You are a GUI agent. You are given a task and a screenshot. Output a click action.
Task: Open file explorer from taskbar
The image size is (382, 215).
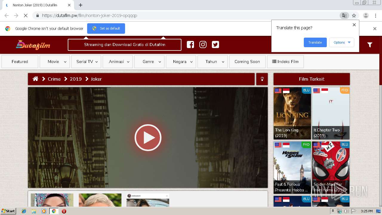click(34, 211)
